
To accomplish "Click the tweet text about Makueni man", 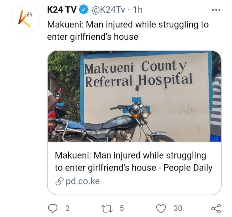I will [x=128, y=31].
